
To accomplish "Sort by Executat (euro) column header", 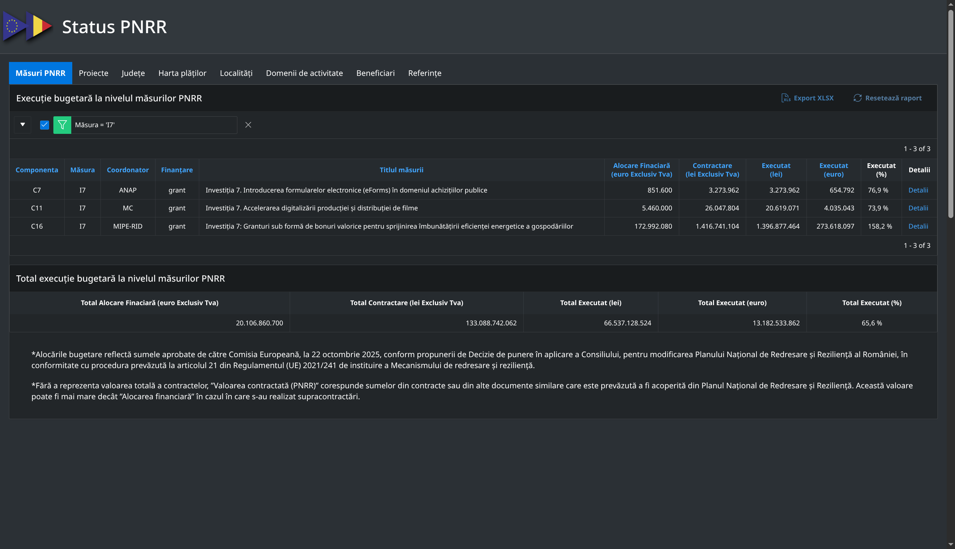I will coord(834,170).
